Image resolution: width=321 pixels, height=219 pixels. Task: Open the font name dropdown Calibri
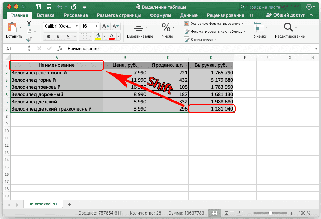click(x=61, y=26)
